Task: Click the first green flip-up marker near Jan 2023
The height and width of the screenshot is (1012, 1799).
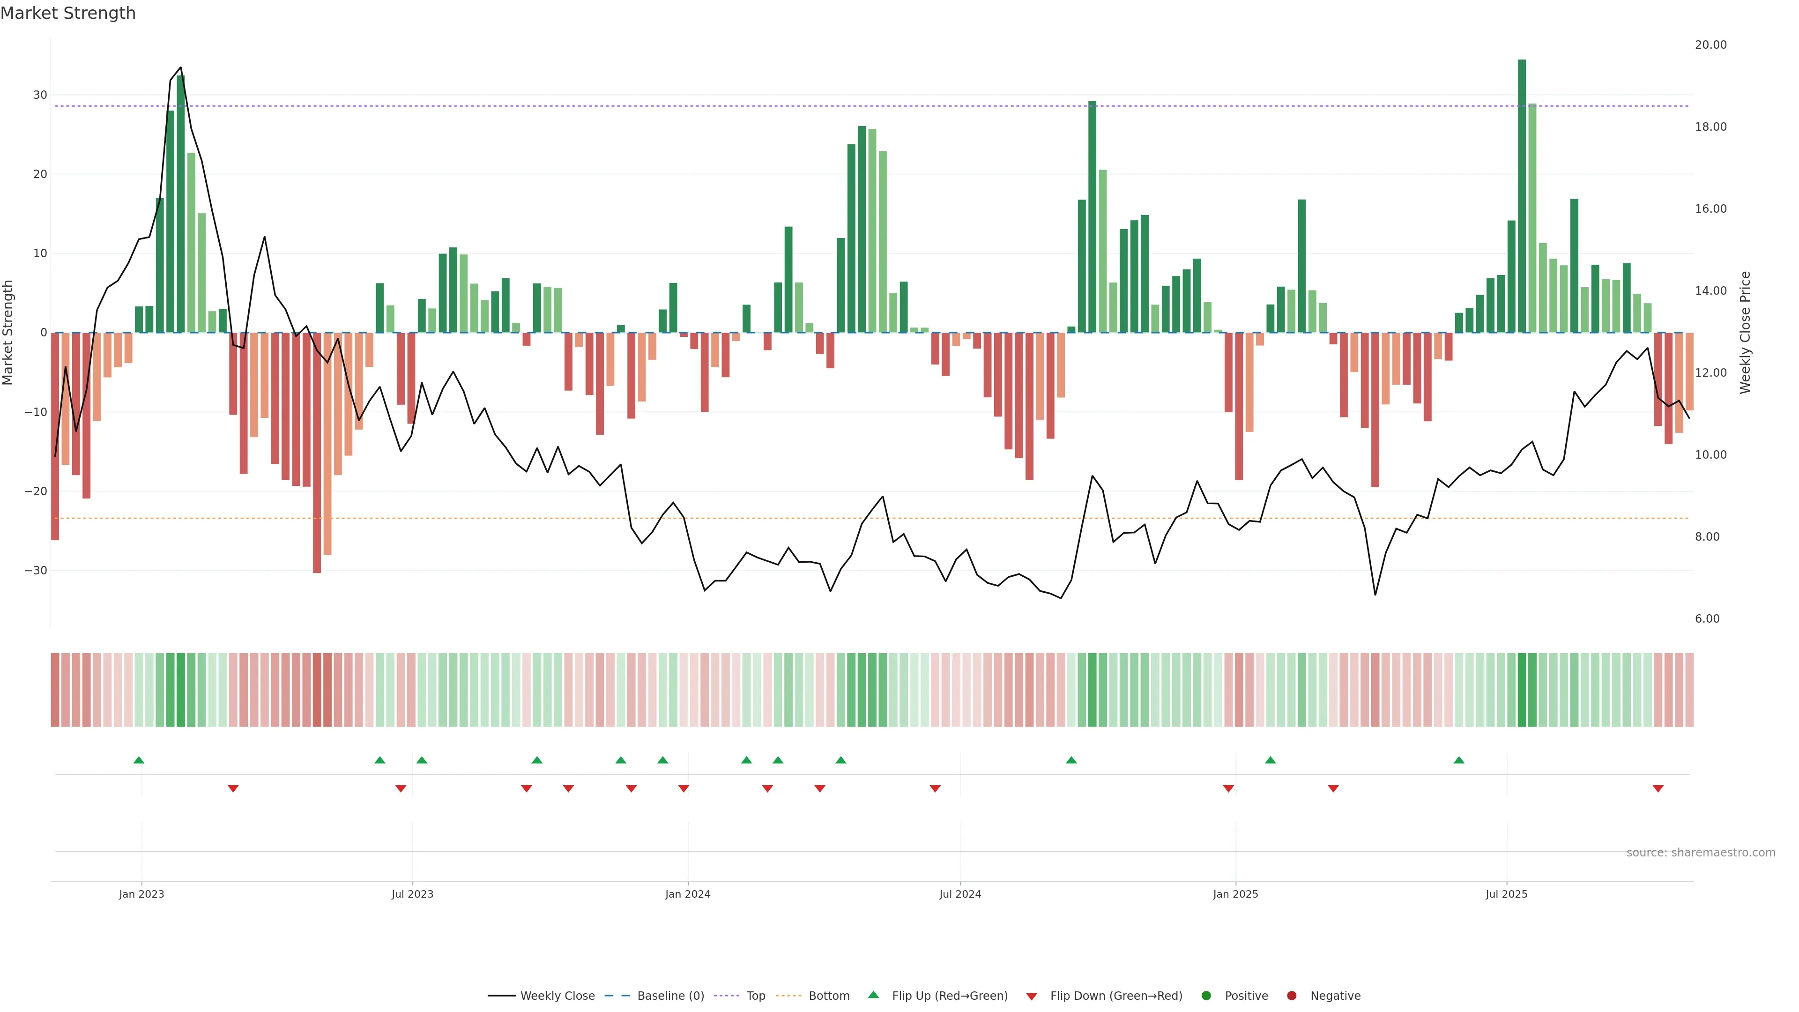Action: pyautogui.click(x=139, y=760)
